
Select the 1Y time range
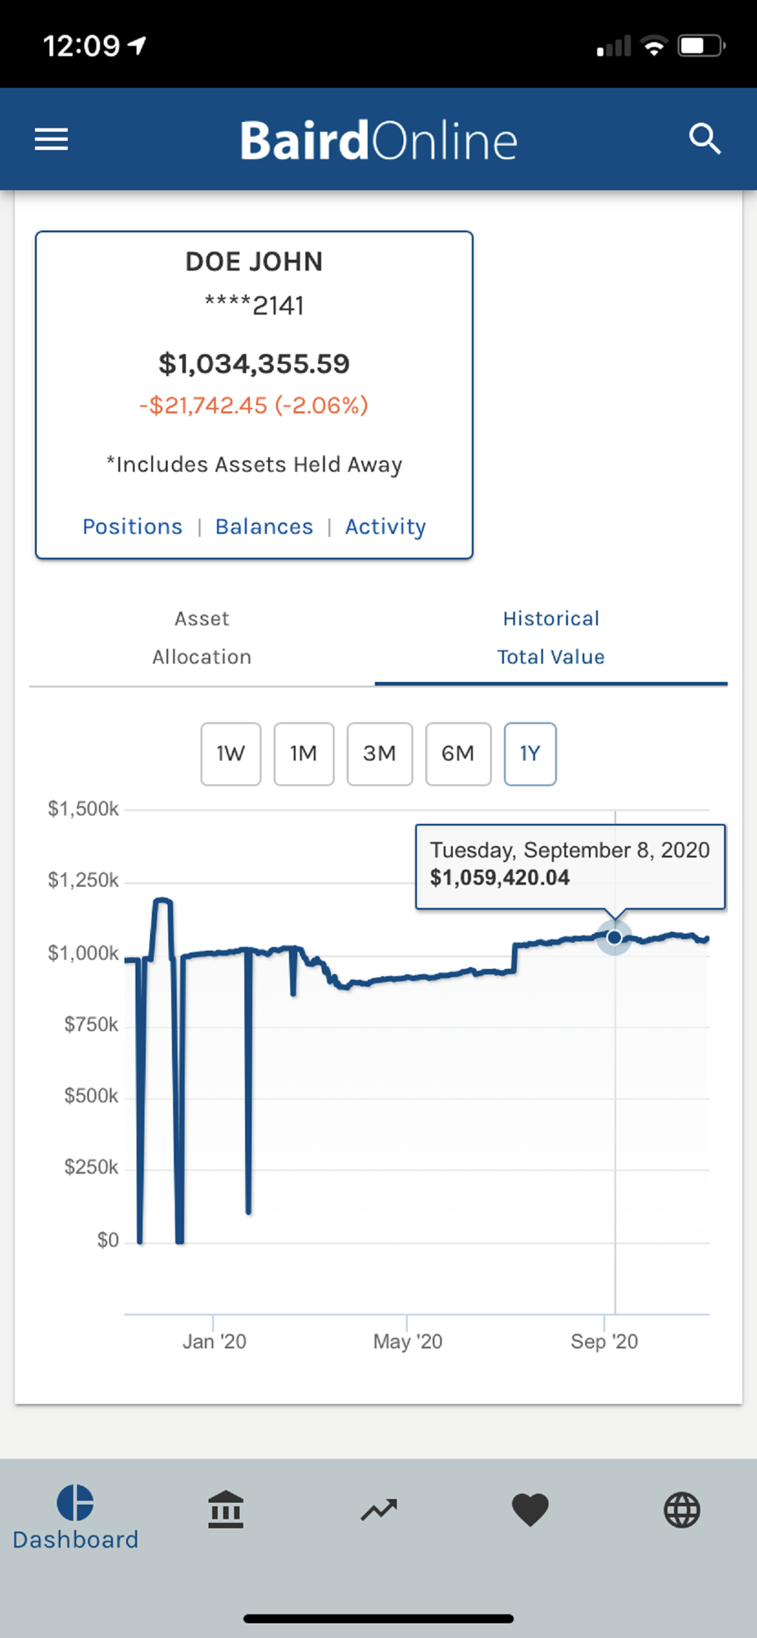(x=530, y=753)
